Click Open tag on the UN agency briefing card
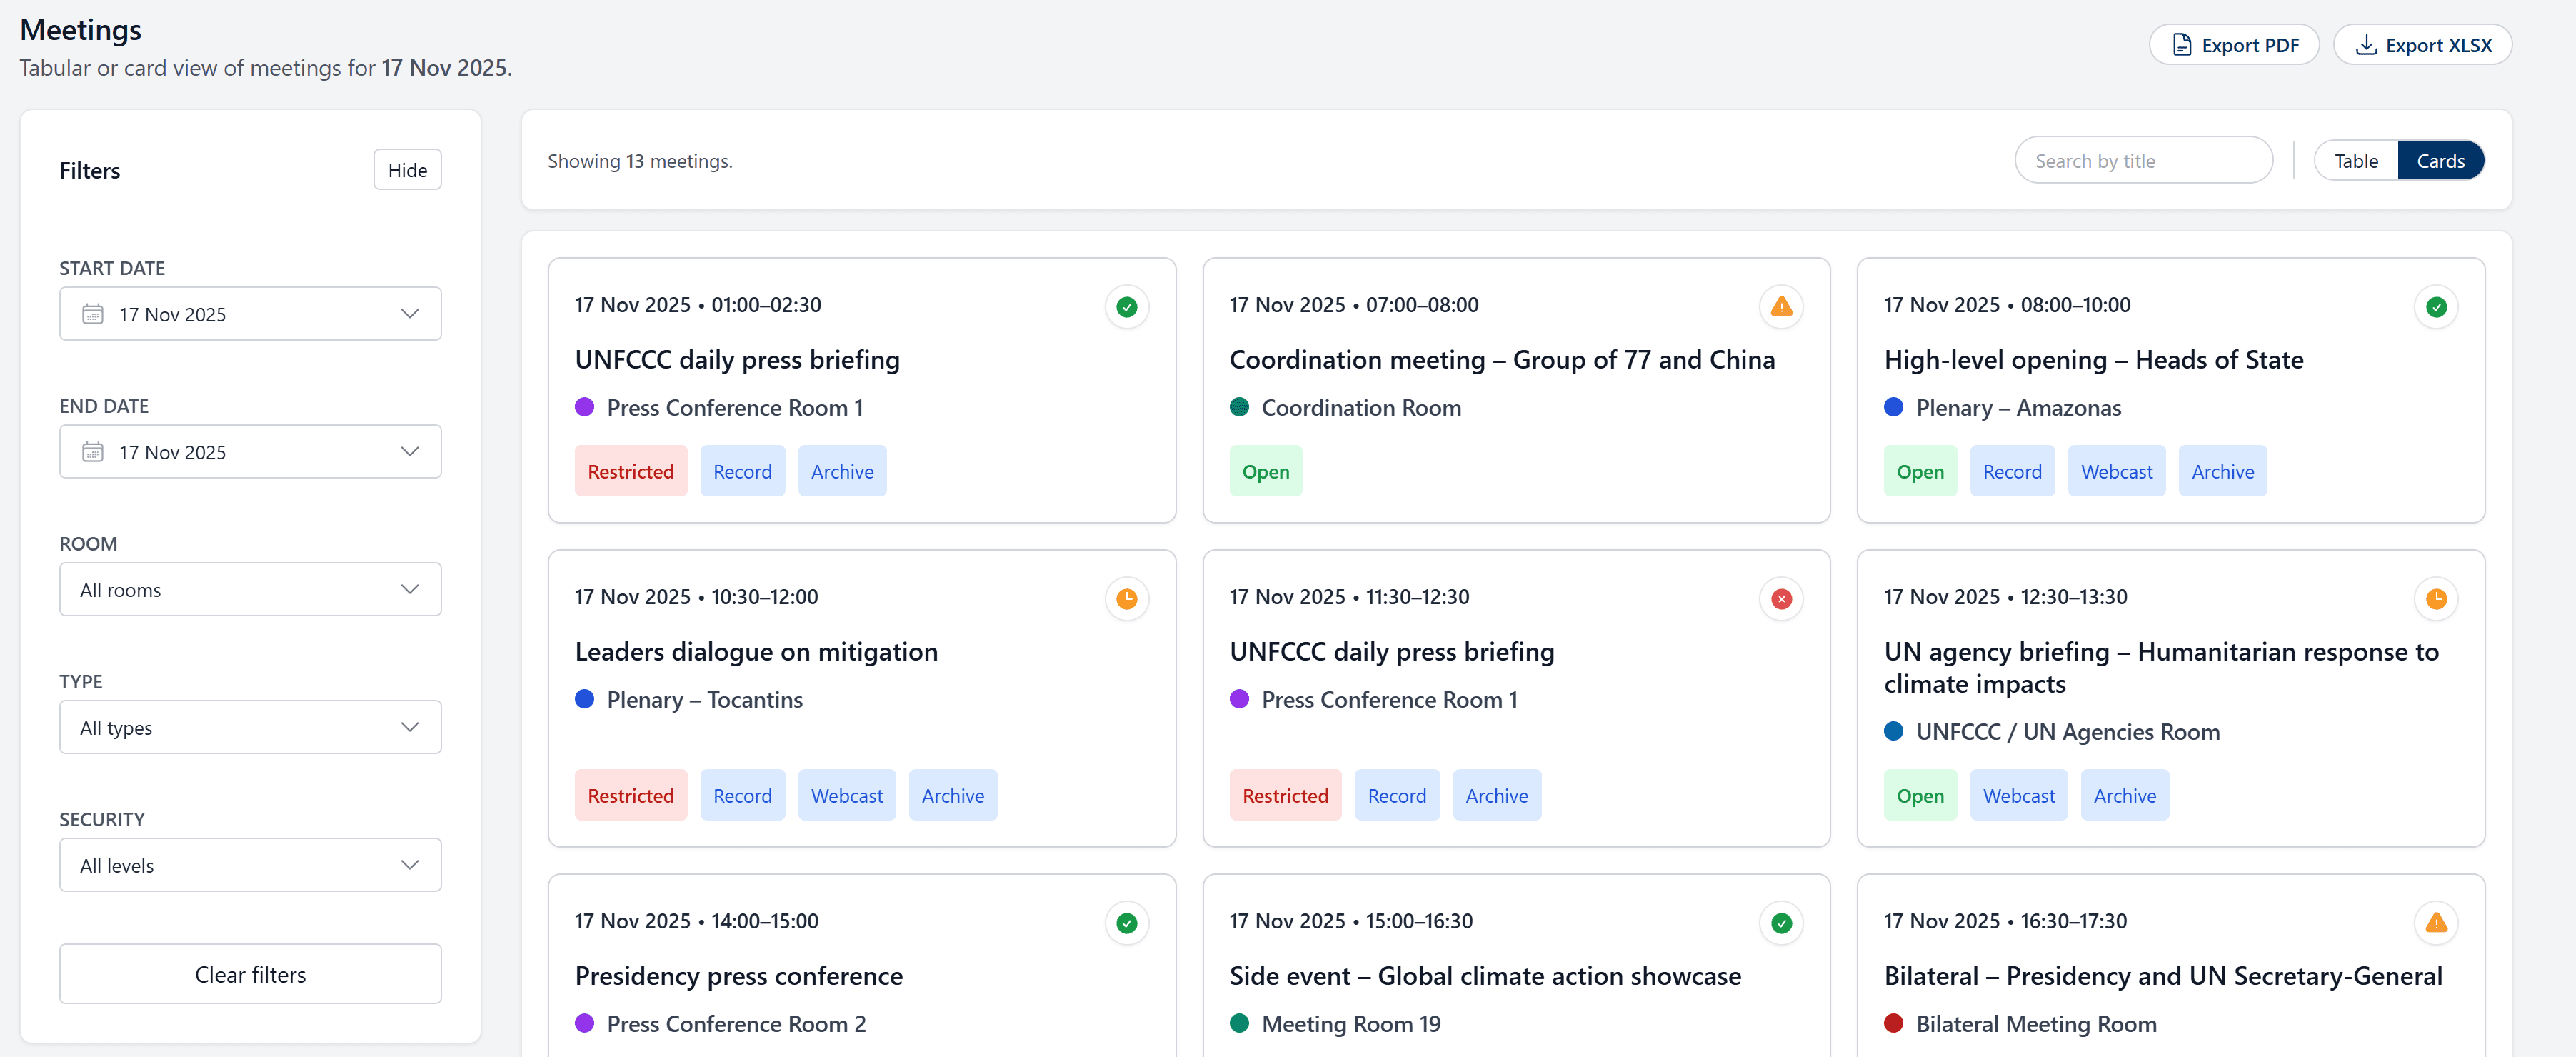This screenshot has height=1057, width=2576. point(1920,795)
